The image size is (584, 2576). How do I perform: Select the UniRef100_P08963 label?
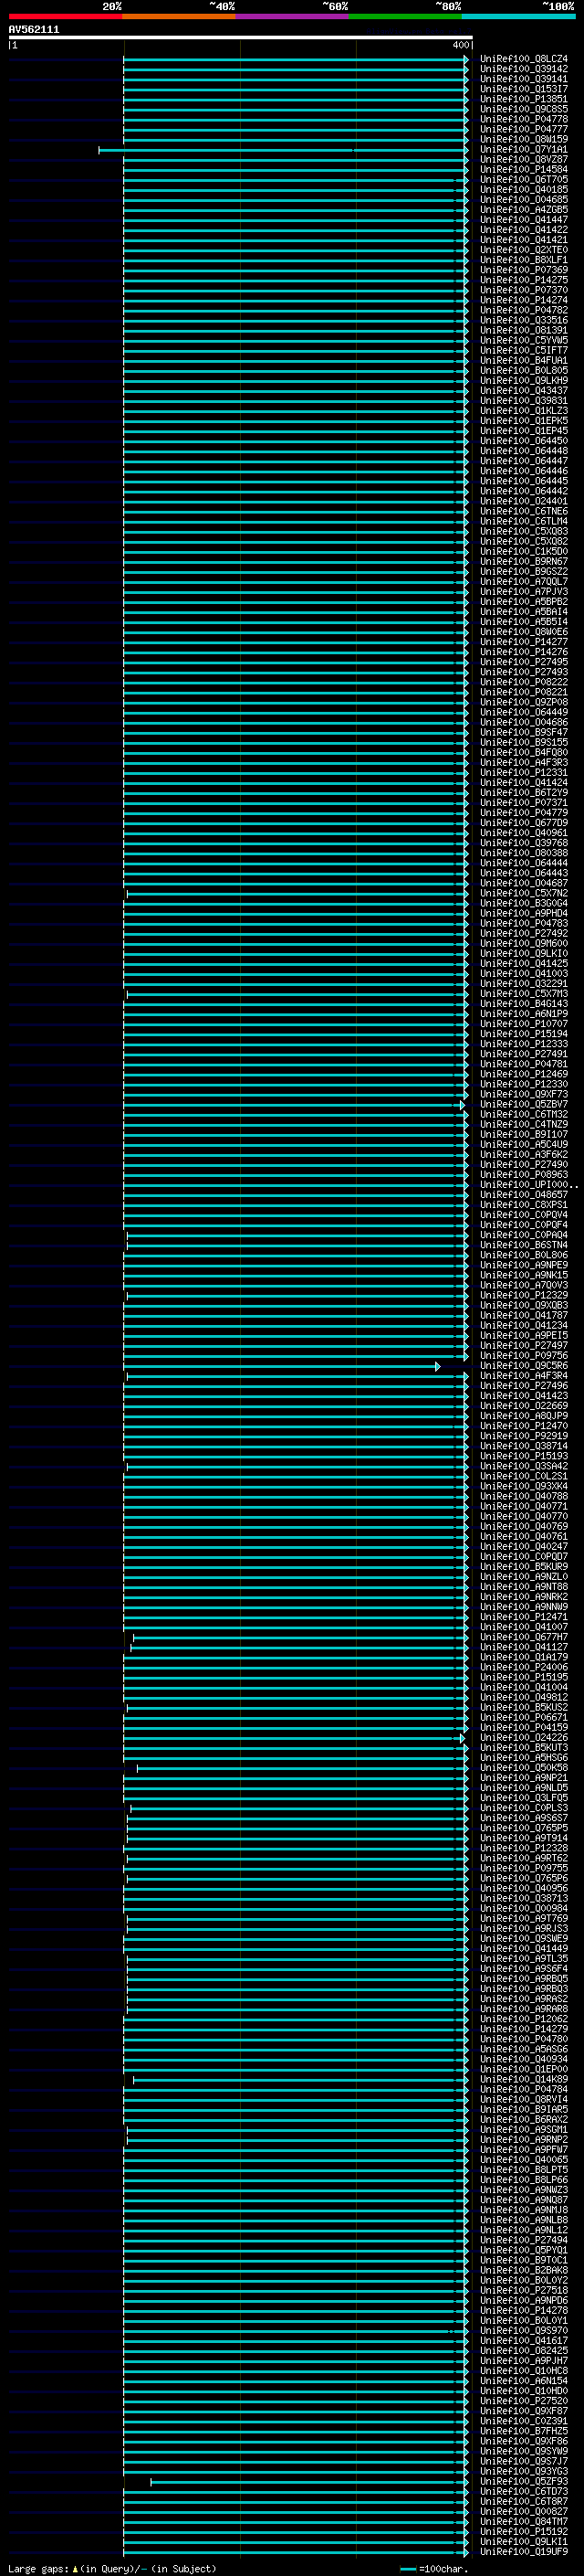tap(523, 1175)
